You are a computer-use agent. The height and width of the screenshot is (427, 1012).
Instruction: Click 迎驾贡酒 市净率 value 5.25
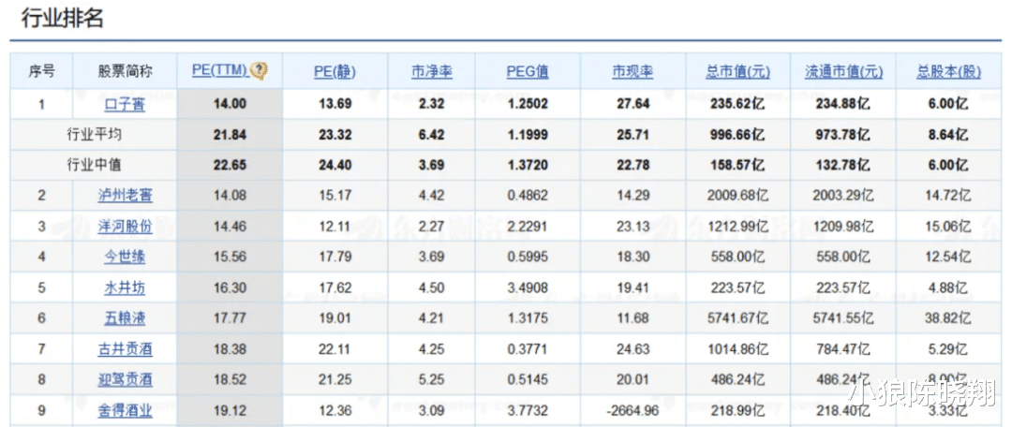point(432,379)
